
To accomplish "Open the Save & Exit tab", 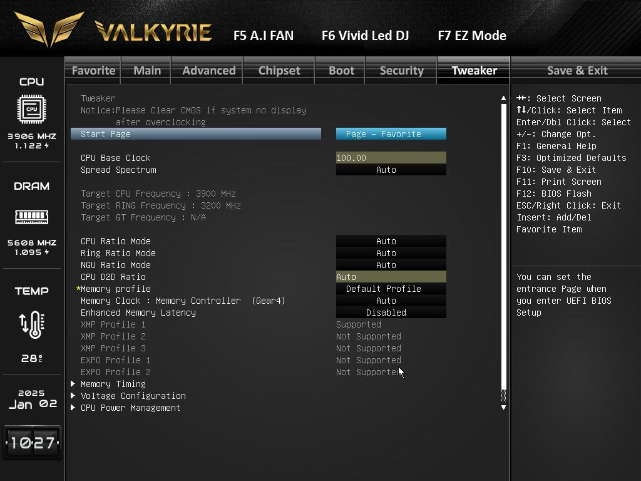I will pos(577,71).
